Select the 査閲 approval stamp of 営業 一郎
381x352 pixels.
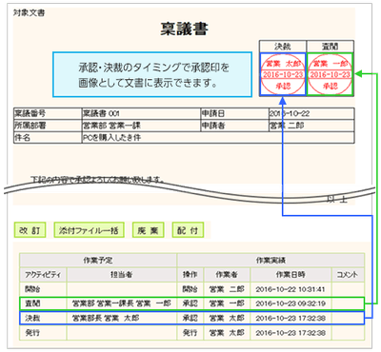(x=330, y=74)
